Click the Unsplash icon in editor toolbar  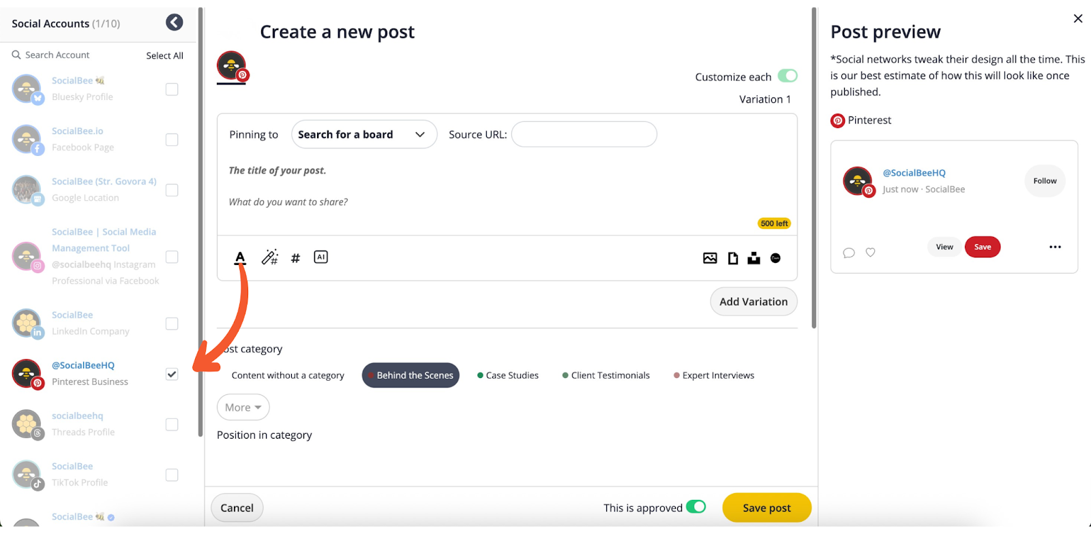(x=753, y=258)
